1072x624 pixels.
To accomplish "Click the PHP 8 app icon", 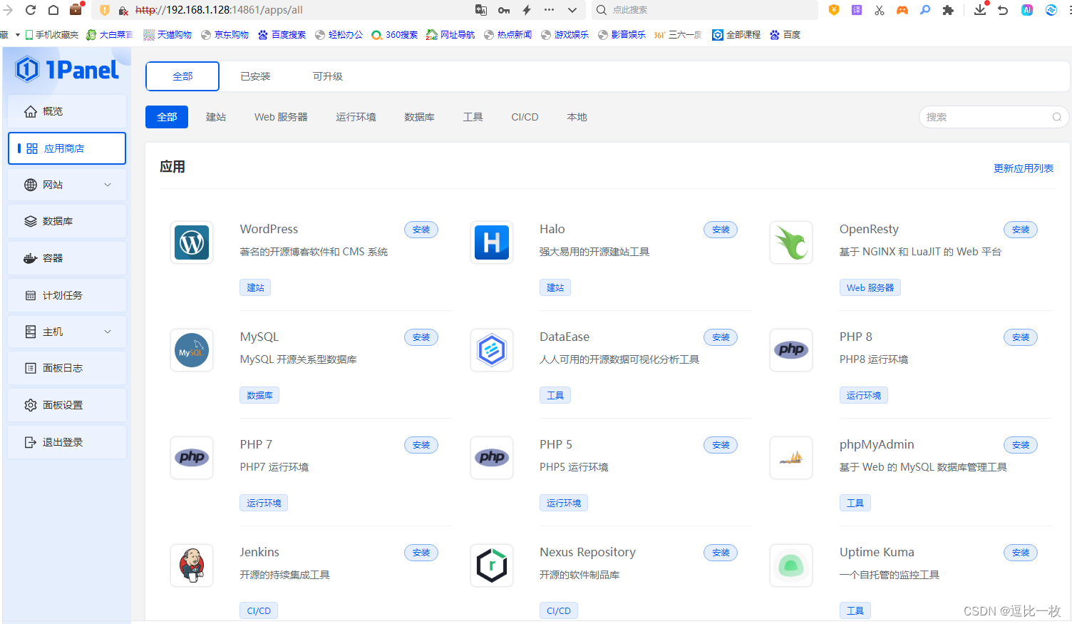I will click(791, 350).
